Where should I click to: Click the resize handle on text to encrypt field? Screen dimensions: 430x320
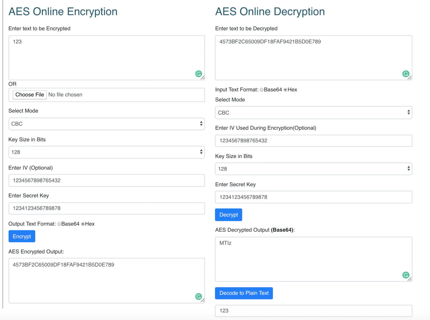[x=203, y=78]
